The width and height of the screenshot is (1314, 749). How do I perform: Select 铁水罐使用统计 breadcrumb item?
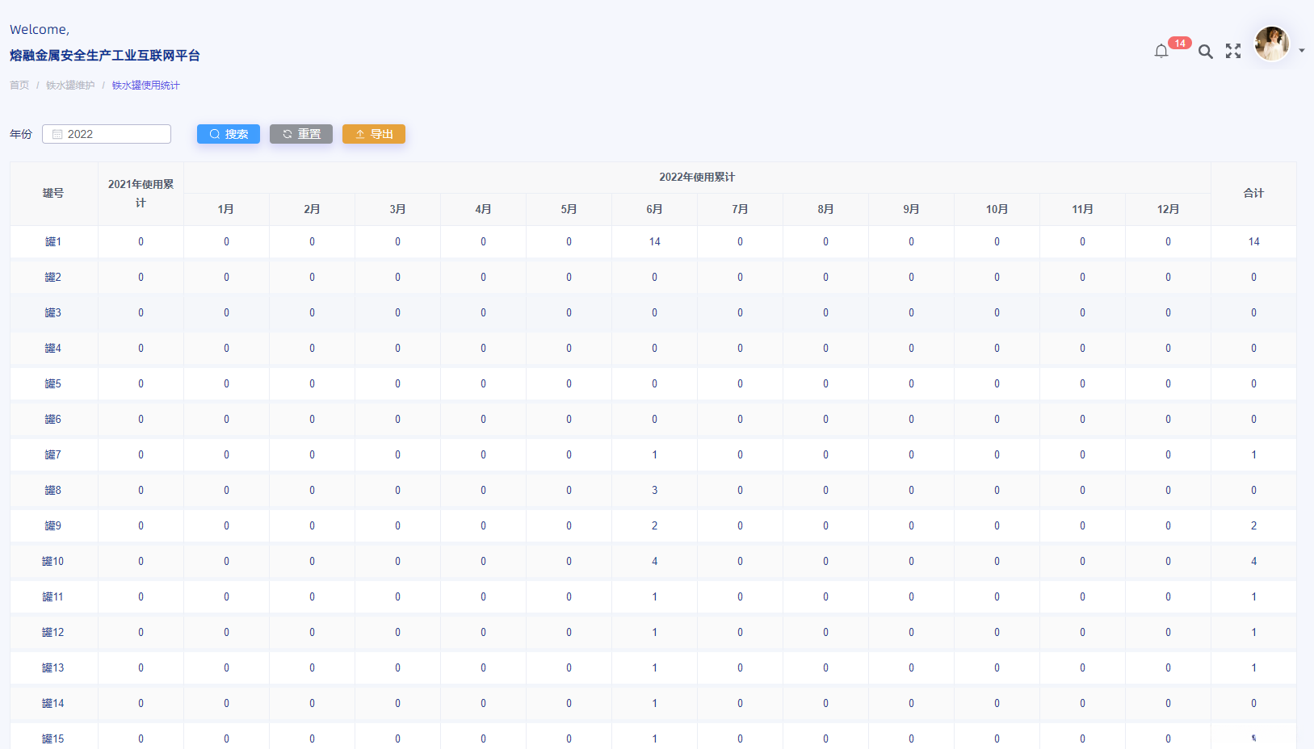[146, 86]
